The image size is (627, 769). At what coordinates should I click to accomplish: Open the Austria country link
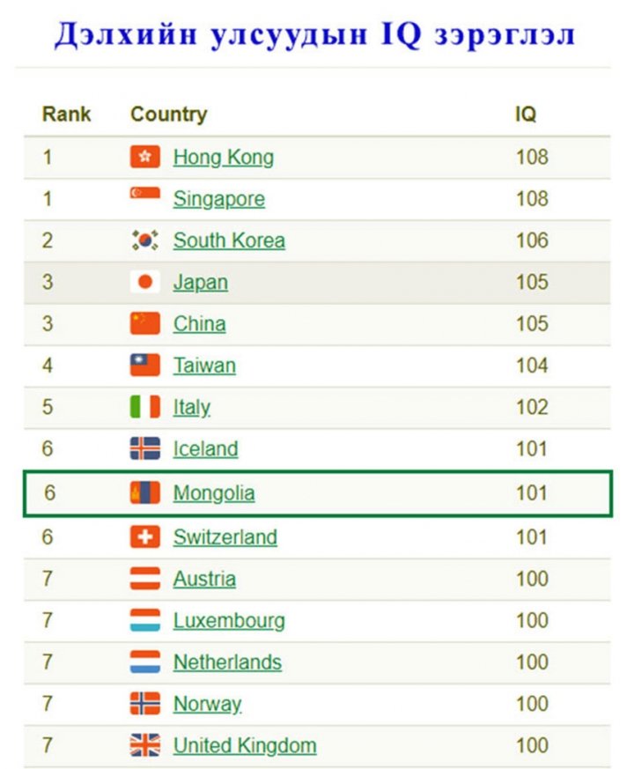[x=204, y=579]
